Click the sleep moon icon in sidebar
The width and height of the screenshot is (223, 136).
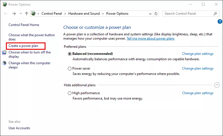pos(4,63)
